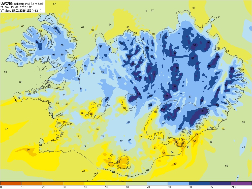Select the humidity value '67' in the north
This screenshot has width=252, height=189.
click(152, 10)
